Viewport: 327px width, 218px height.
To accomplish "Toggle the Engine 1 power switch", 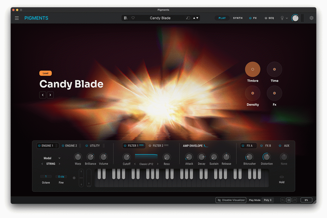I will pyautogui.click(x=39, y=145).
